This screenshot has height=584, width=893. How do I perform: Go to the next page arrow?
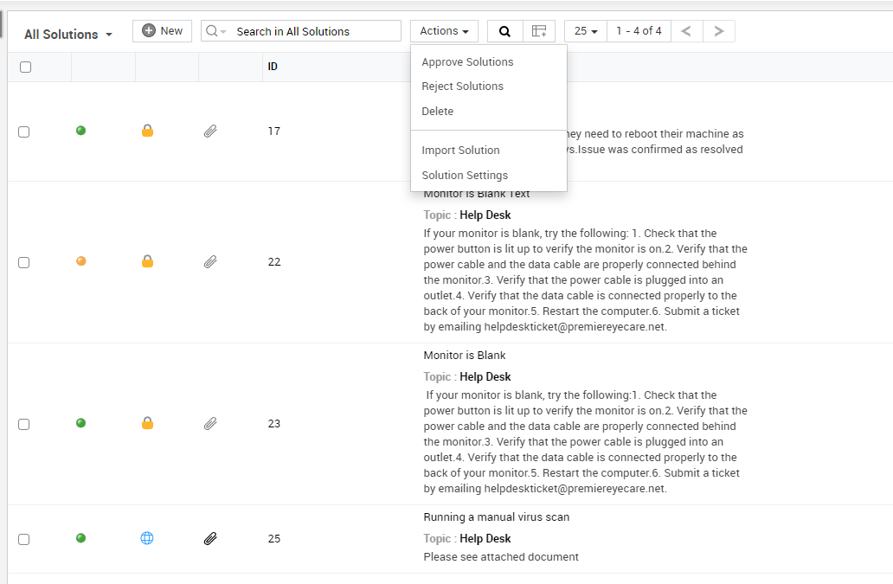click(719, 31)
